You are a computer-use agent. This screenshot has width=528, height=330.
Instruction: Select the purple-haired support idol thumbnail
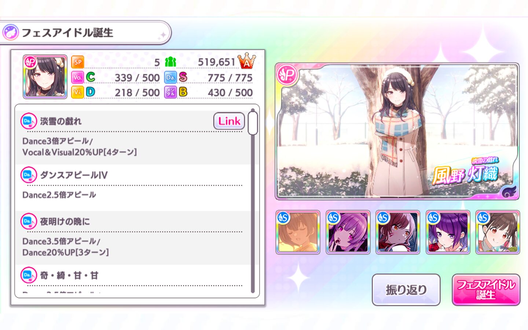click(448, 232)
